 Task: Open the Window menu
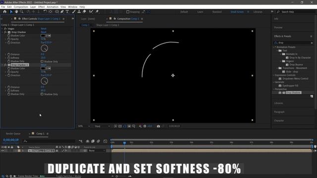(x=73, y=7)
